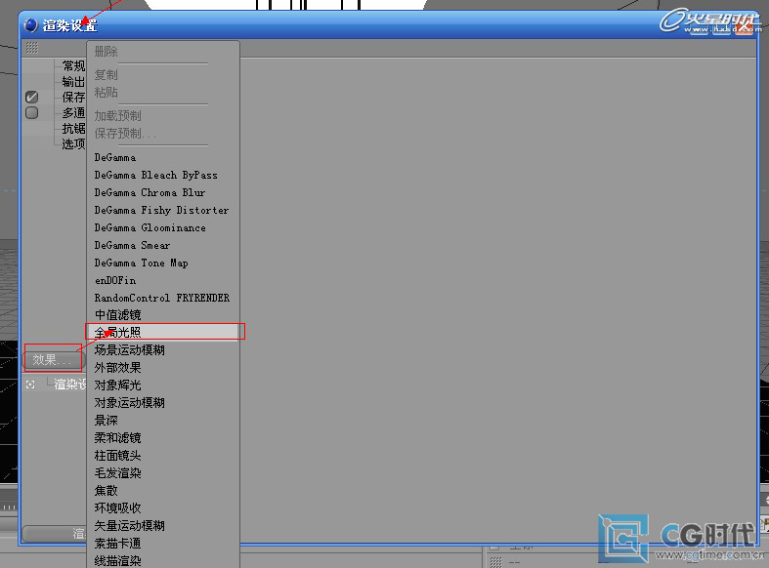This screenshot has width=769, height=568.
Task: Select the 渲染设 render settings list entry
Action: click(x=70, y=385)
